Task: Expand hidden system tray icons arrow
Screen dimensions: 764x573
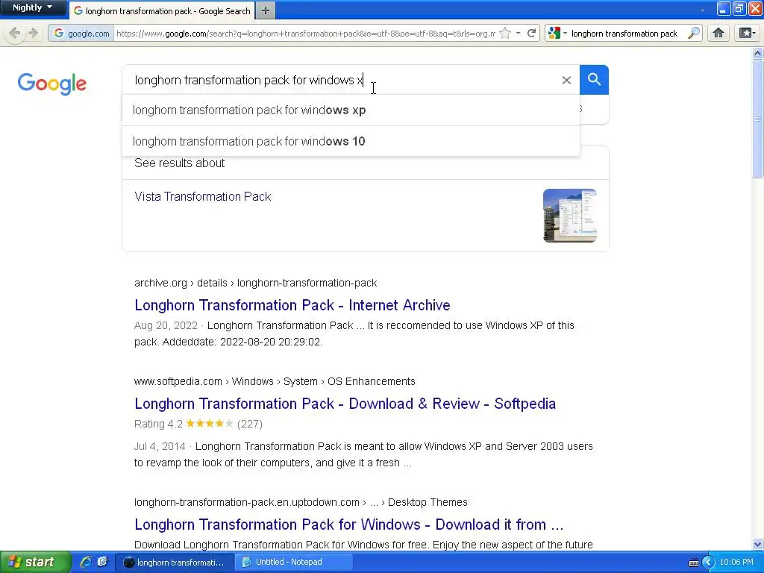Action: (x=709, y=563)
